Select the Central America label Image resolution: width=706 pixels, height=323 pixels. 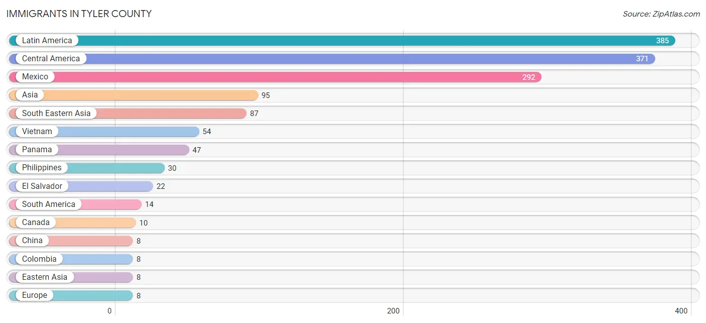[51, 59]
